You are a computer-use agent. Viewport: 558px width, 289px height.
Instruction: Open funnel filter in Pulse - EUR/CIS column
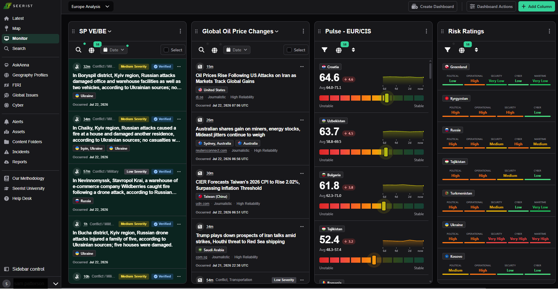324,50
